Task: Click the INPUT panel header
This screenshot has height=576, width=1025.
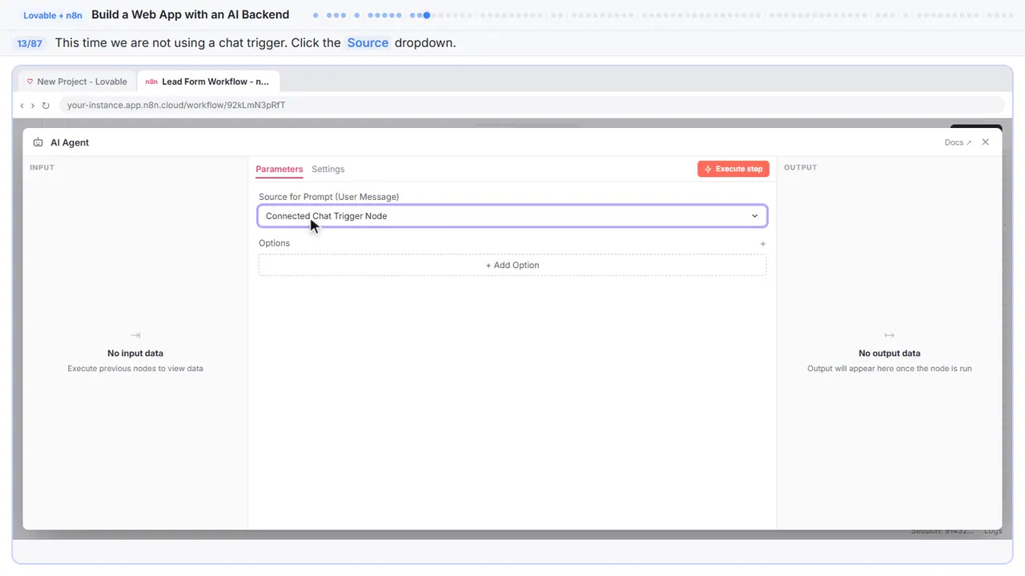Action: [x=42, y=167]
